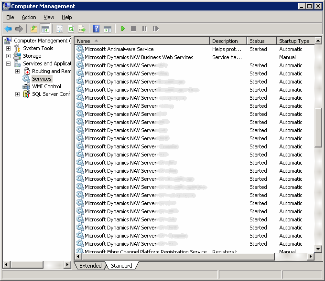Click the Up one level folder icon
Screen dimensions: 325x281
click(x=34, y=29)
